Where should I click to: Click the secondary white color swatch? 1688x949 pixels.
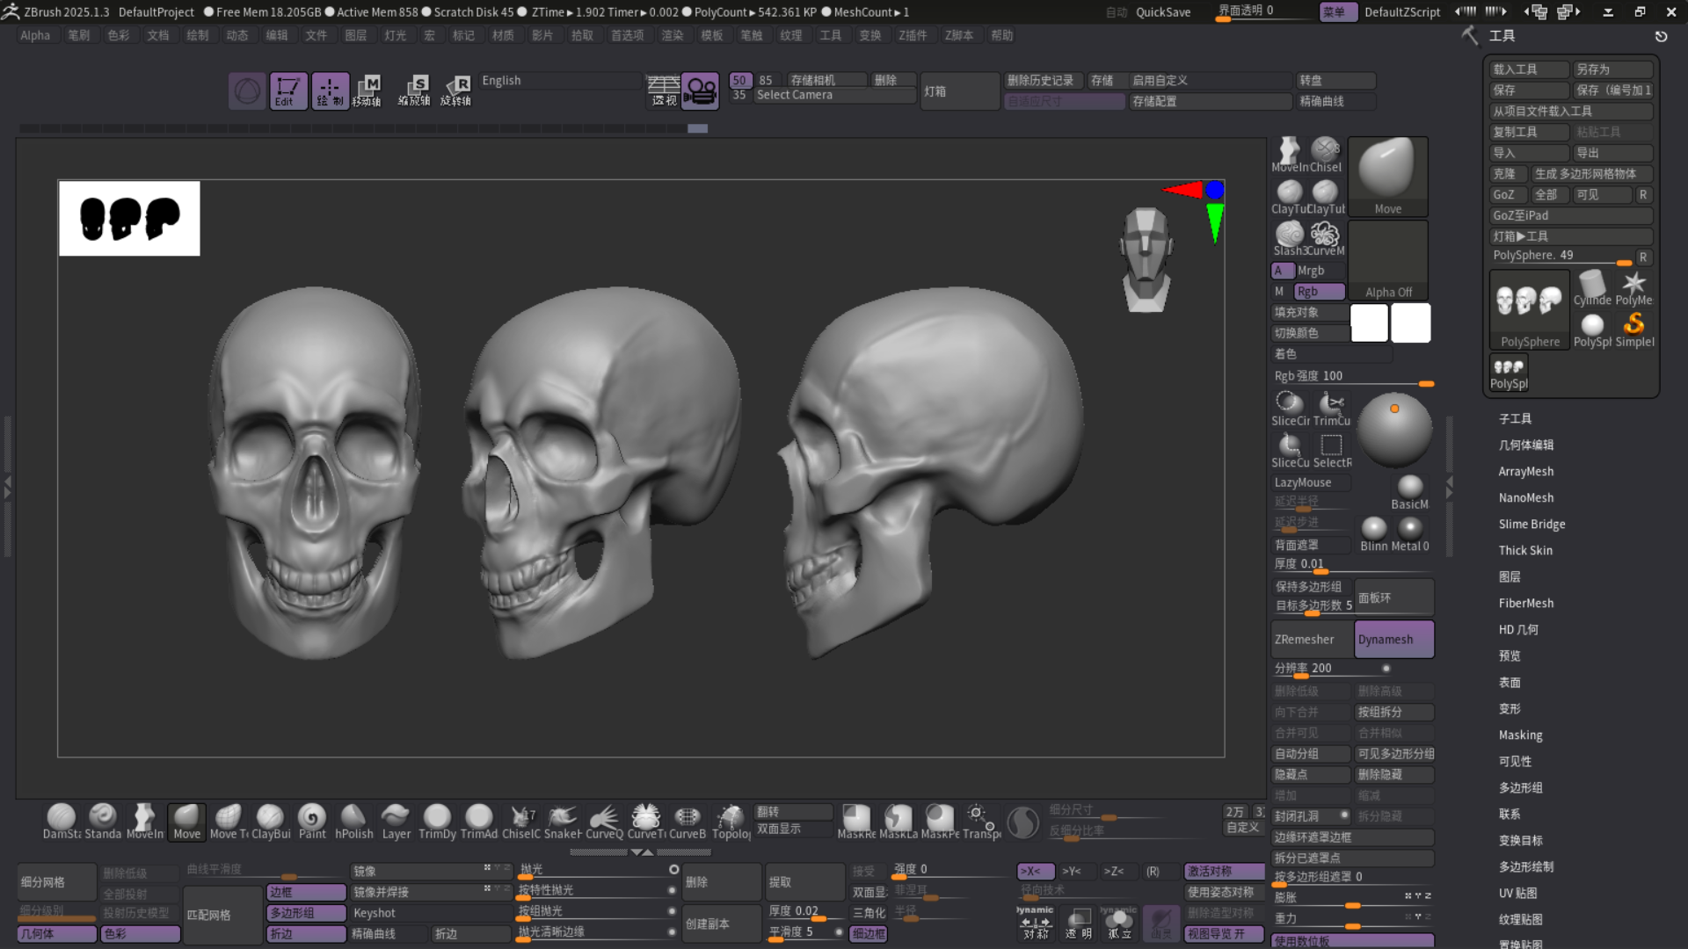pos(1411,322)
